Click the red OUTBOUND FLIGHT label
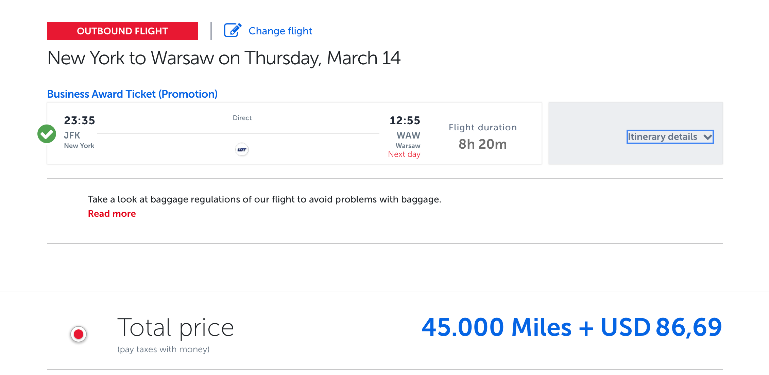Viewport: 769px width, 375px height. tap(122, 31)
